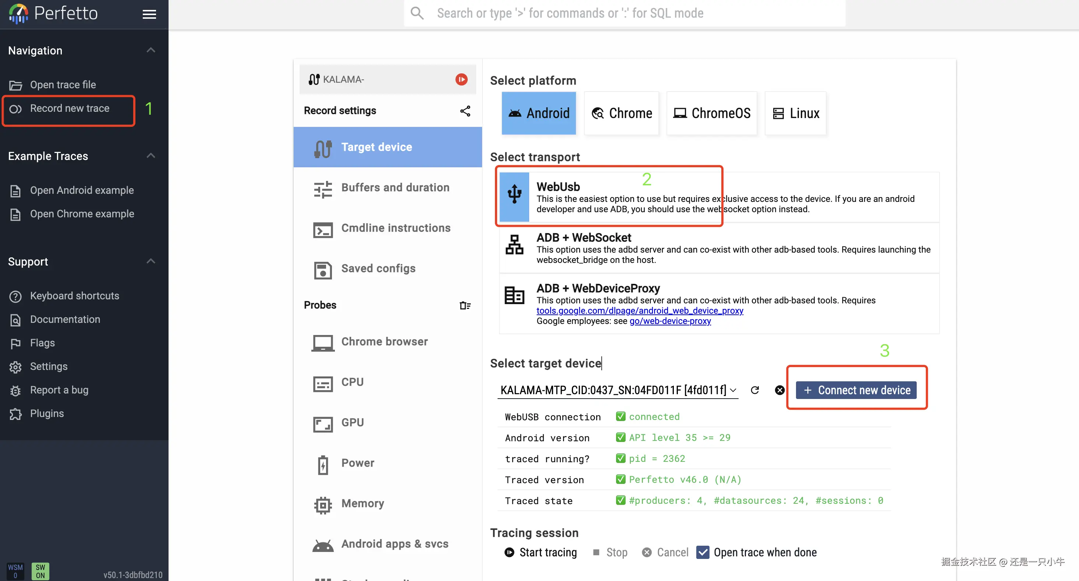Select the Linux platform option
The height and width of the screenshot is (581, 1079).
795,113
